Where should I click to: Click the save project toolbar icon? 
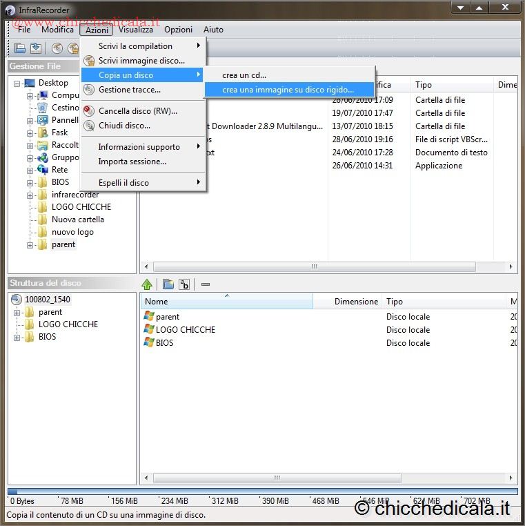pos(35,48)
